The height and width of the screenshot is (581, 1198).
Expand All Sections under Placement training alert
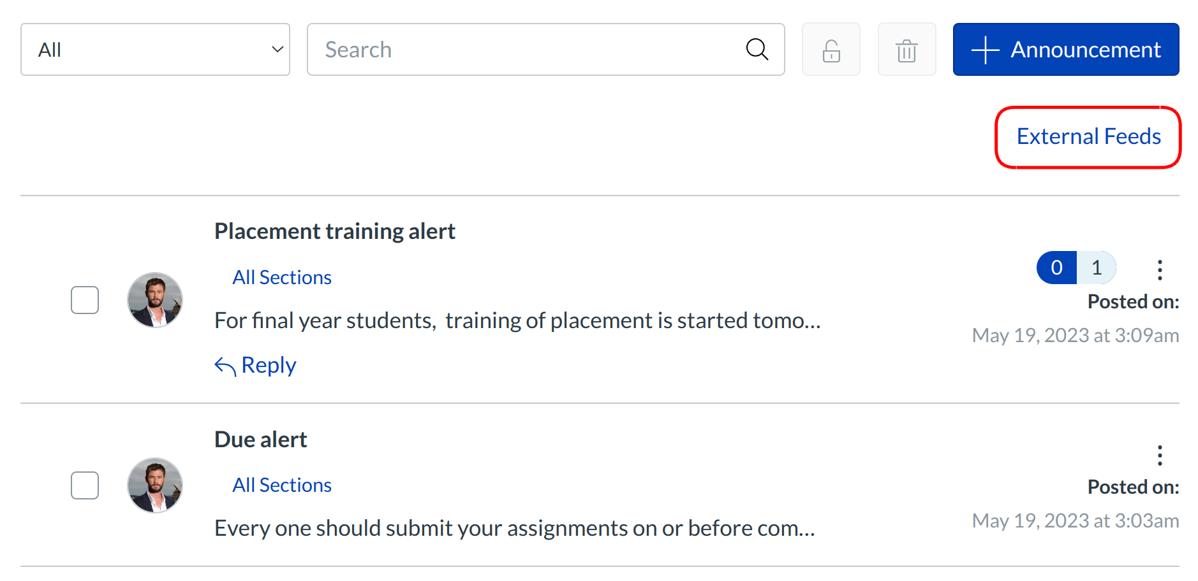(282, 278)
